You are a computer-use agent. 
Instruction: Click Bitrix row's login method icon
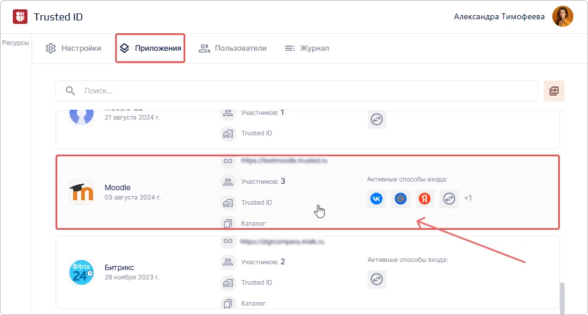coord(376,279)
